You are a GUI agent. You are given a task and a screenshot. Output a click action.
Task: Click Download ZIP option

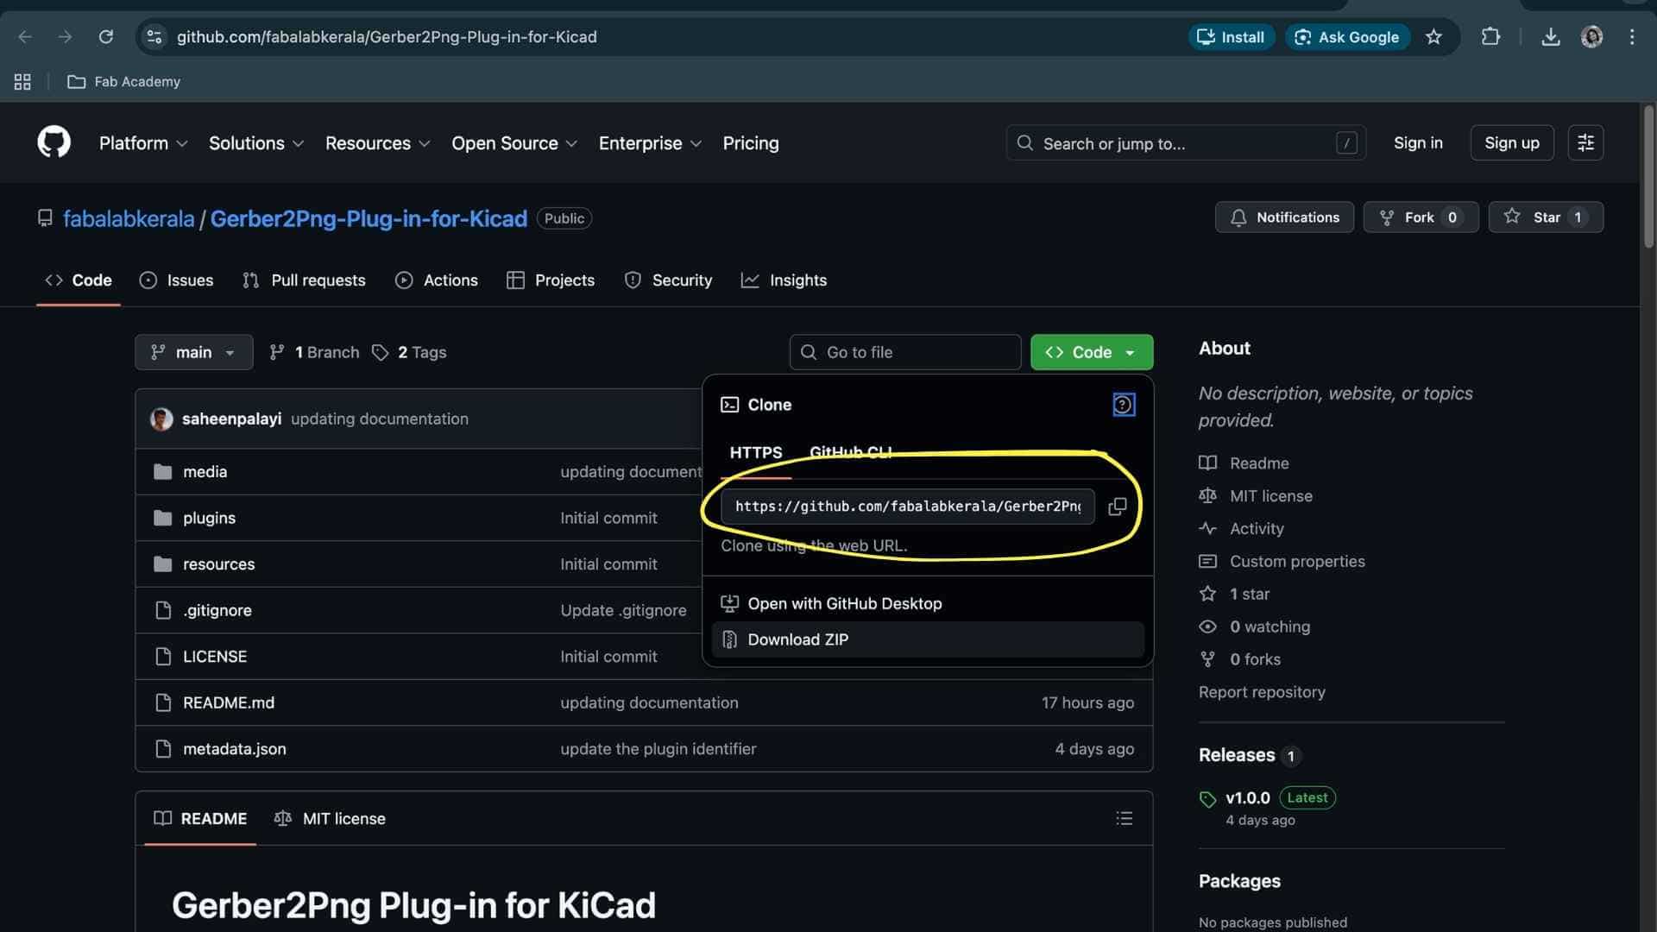[797, 639]
